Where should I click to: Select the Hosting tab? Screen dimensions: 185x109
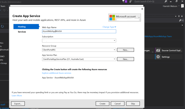[x=26, y=27]
